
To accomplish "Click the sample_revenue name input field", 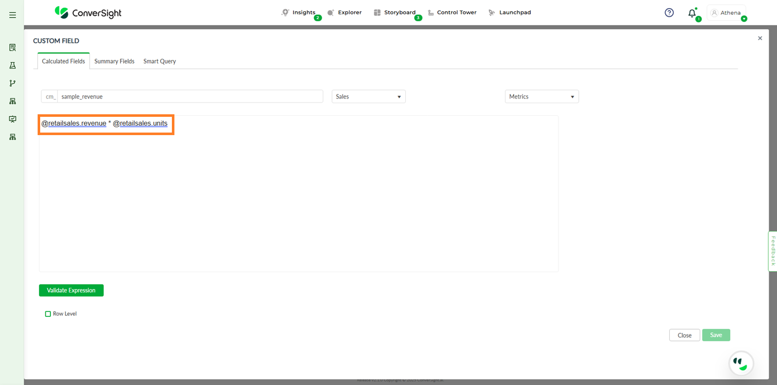I will [x=190, y=97].
